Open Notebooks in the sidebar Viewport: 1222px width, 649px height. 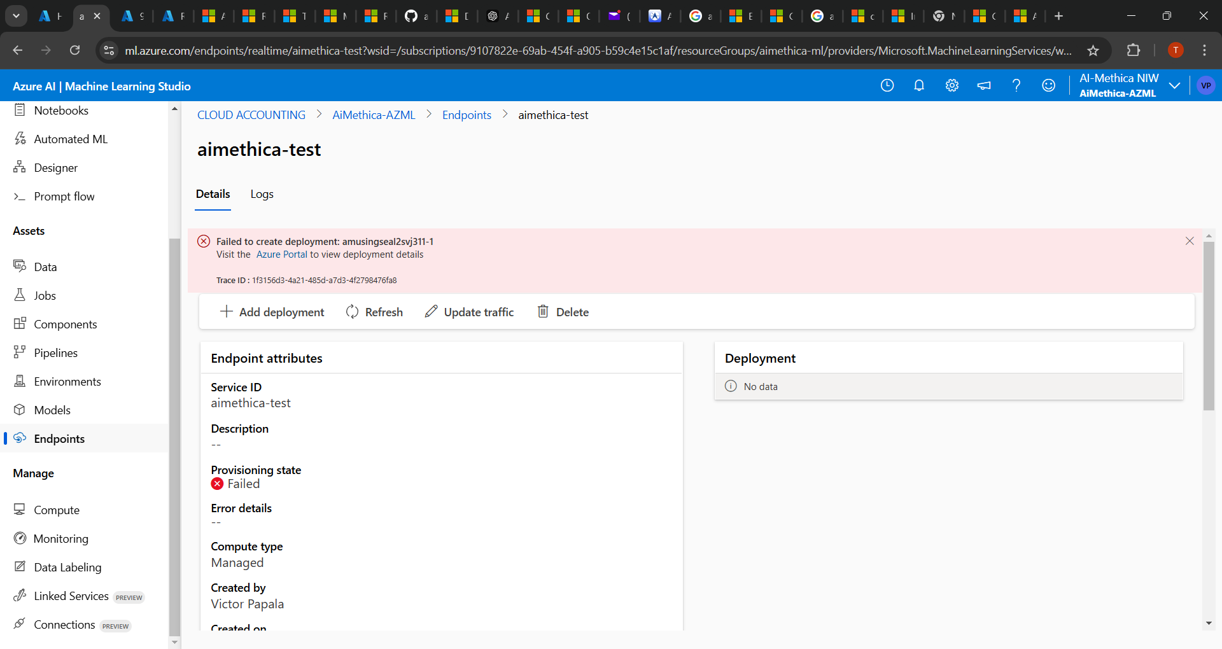(51, 110)
